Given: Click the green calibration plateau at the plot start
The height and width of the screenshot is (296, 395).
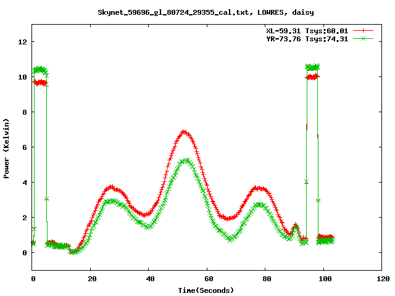Looking at the screenshot, I should coord(40,70).
